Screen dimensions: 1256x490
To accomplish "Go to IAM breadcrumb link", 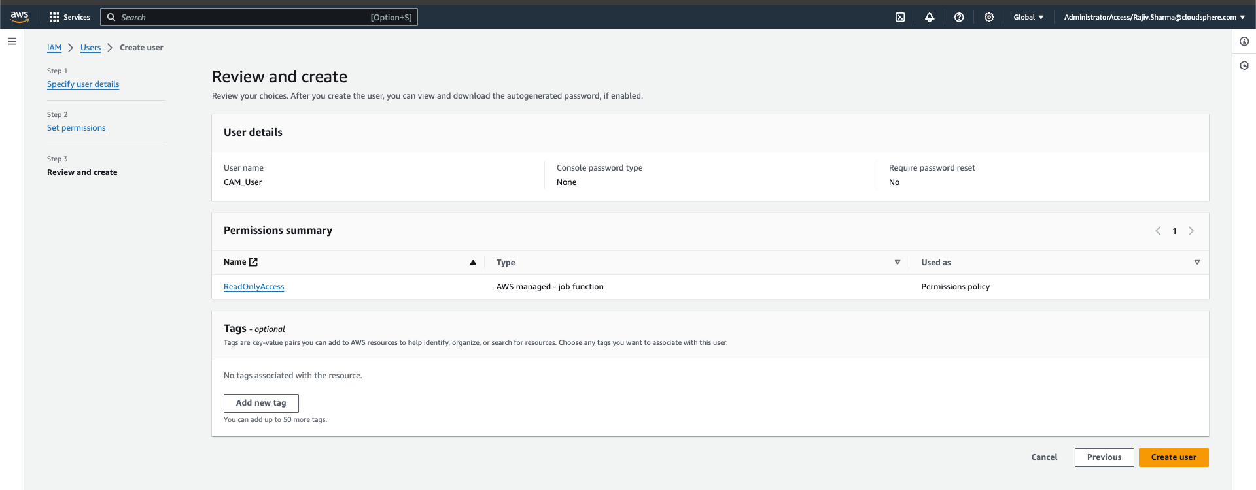I will point(54,48).
